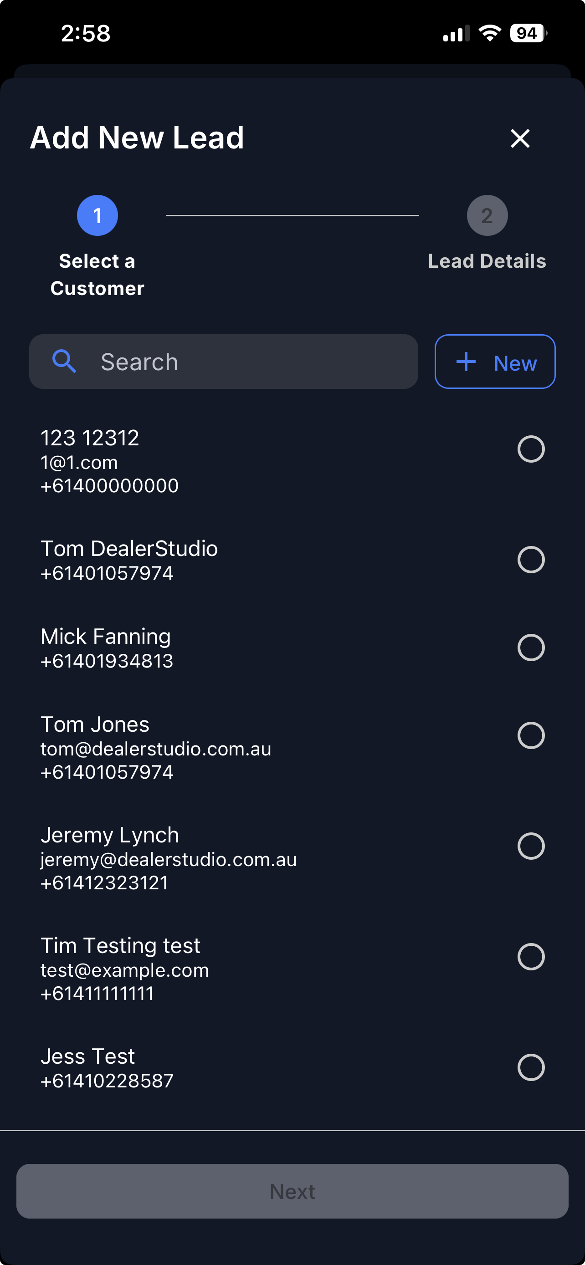Select Tom DealerStudio radio button
This screenshot has width=585, height=1265.
(531, 559)
